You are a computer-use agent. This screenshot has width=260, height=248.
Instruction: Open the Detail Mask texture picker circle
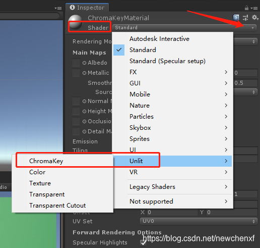click(84, 131)
